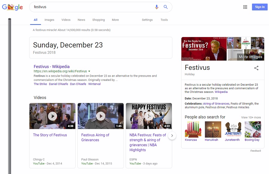Switch to the Images tab

tap(49, 20)
